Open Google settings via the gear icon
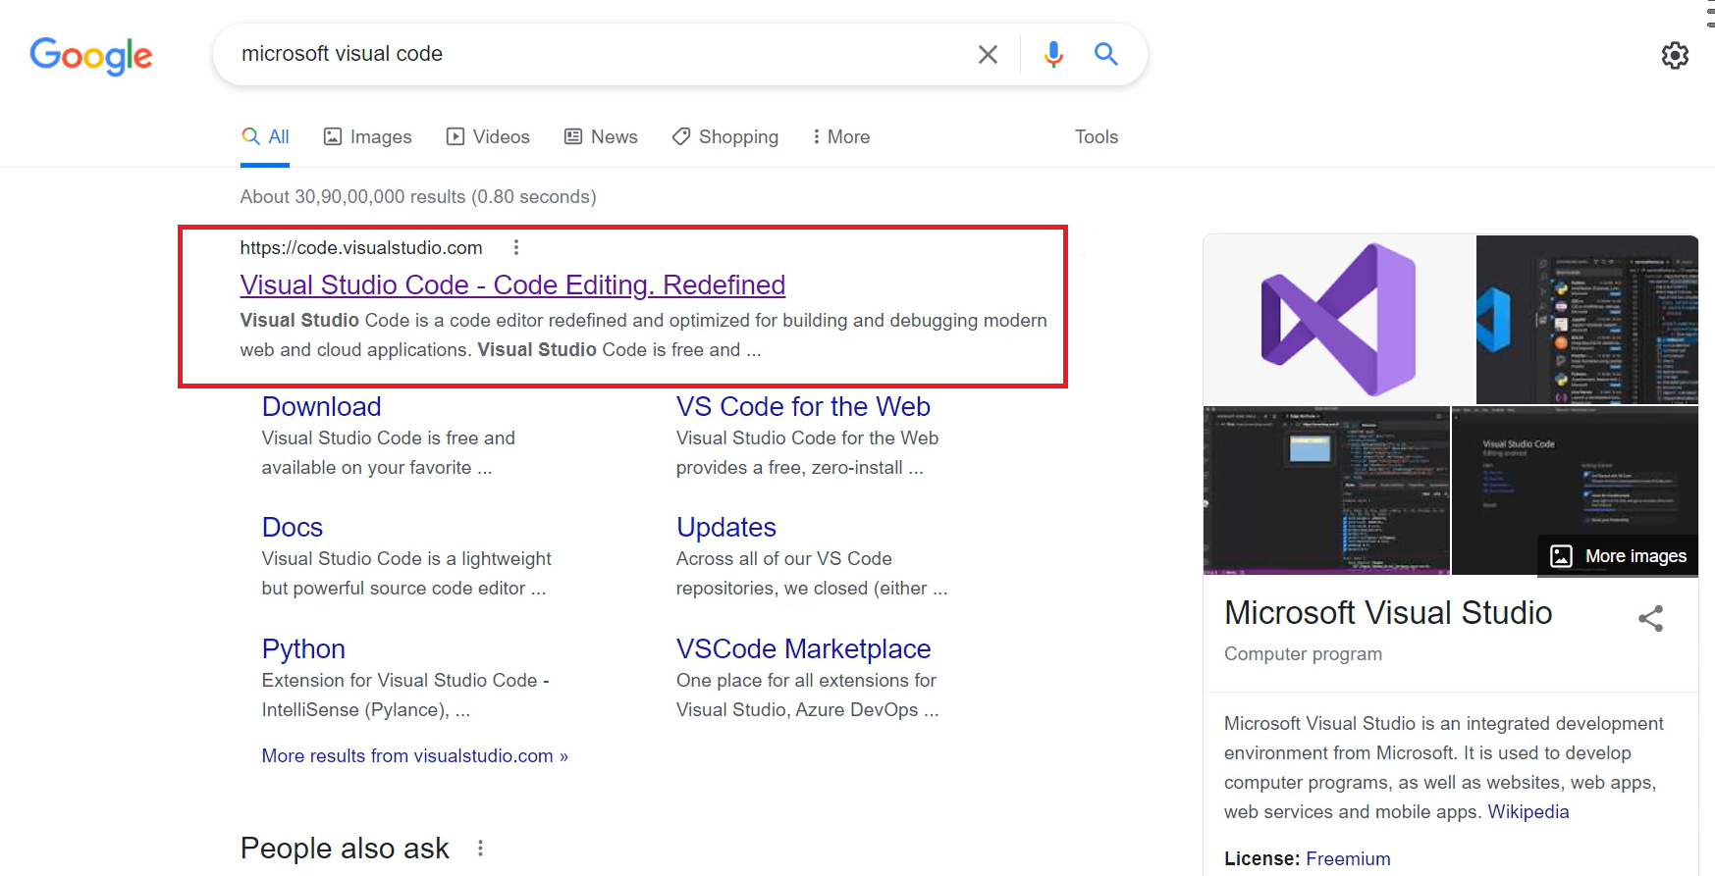Viewport: 1715px width, 876px height. 1675,56
